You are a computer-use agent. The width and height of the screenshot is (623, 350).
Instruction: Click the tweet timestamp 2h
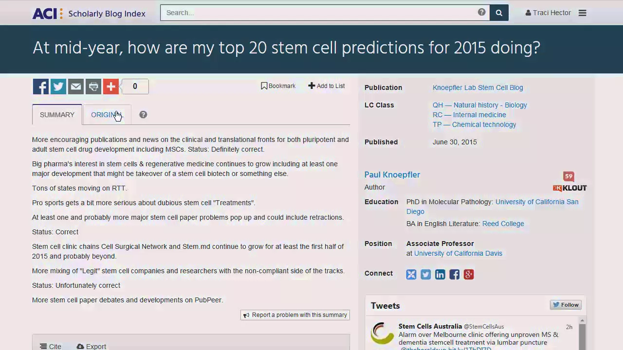click(x=569, y=327)
